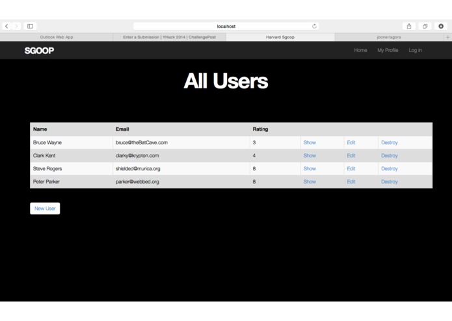Add a new tab with plus icon
This screenshot has height=321, width=452.
click(x=447, y=37)
